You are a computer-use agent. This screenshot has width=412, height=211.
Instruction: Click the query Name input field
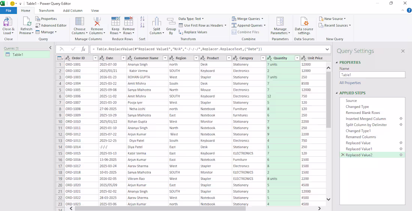[372, 75]
